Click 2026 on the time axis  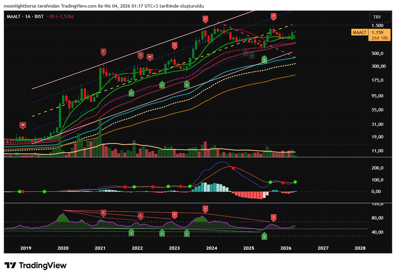coord(286,248)
